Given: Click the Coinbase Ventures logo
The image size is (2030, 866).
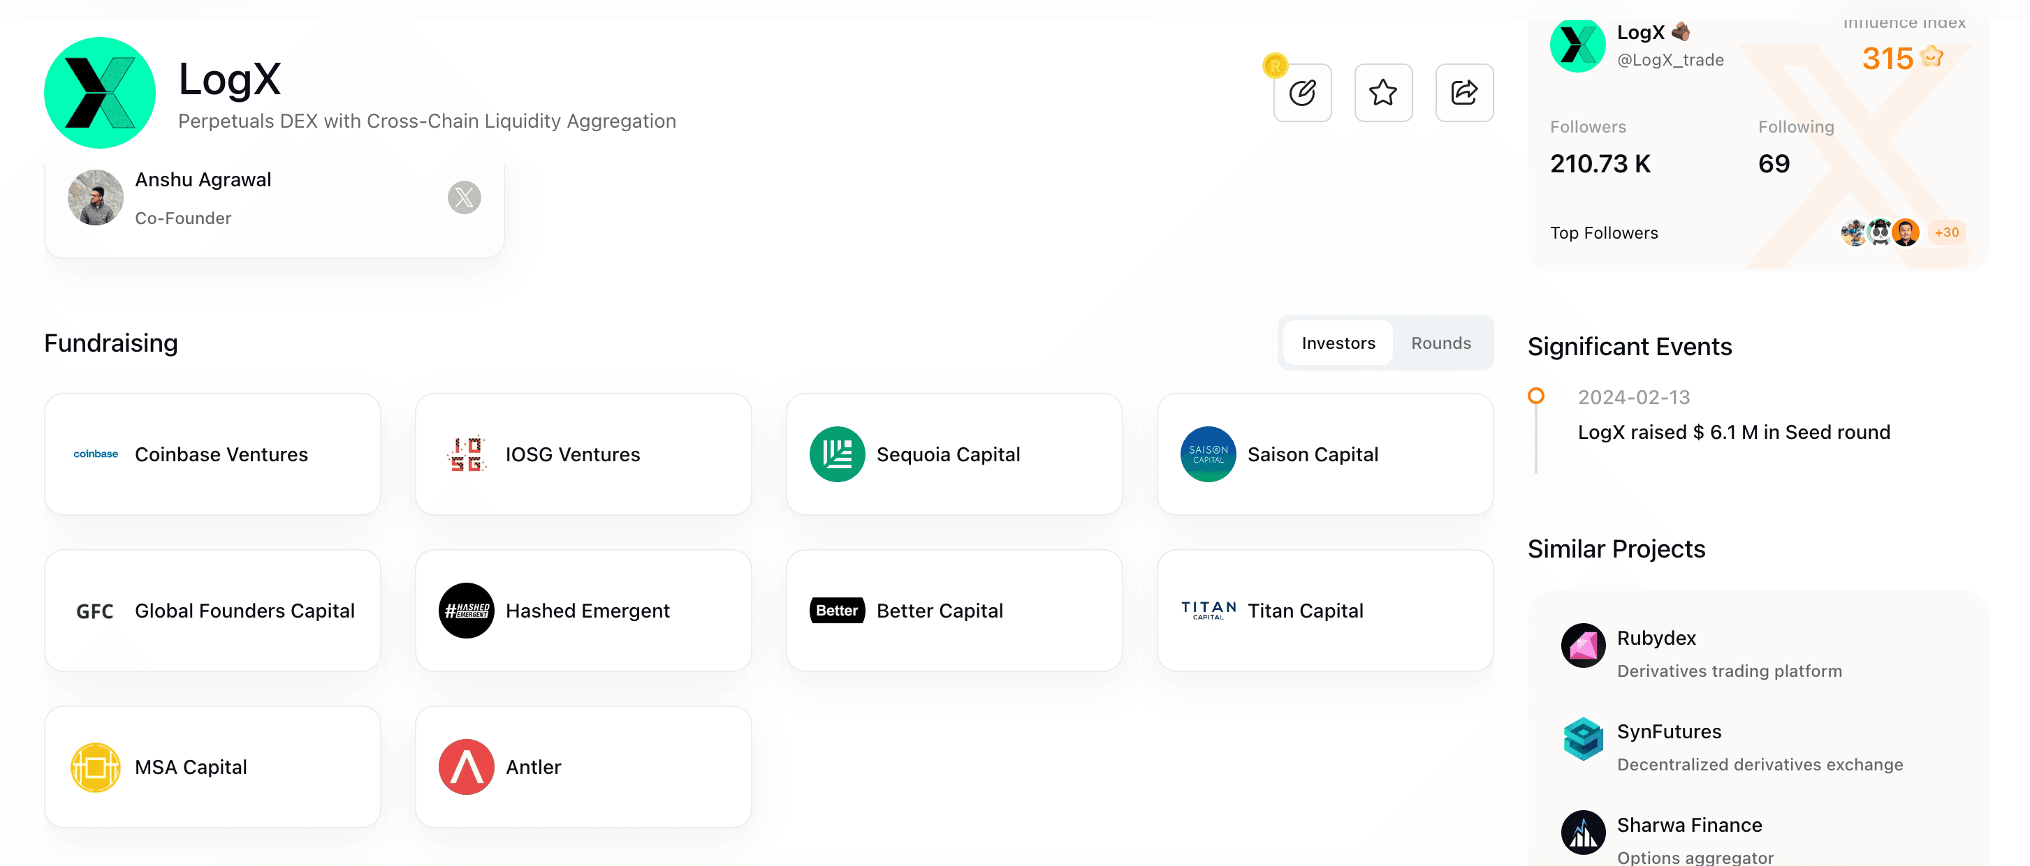Looking at the screenshot, I should coord(96,454).
